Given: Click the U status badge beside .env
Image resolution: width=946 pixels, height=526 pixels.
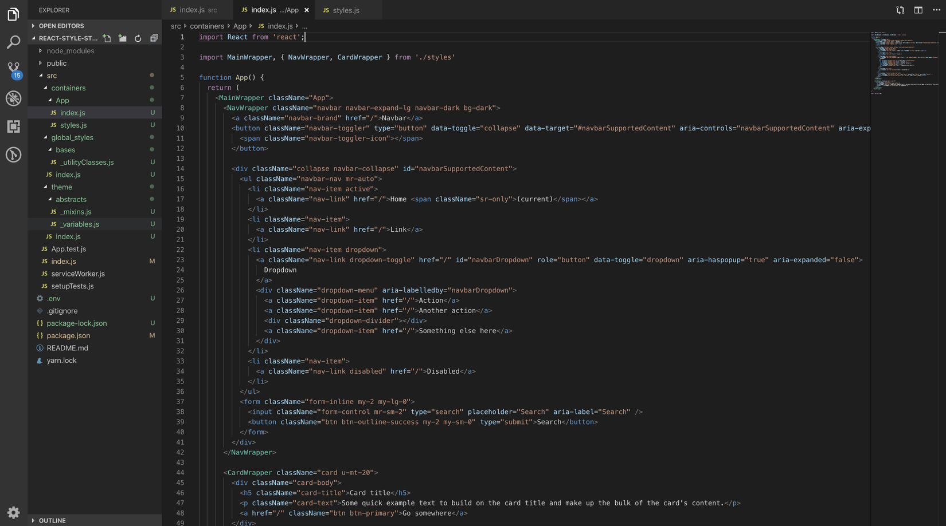Looking at the screenshot, I should tap(153, 299).
